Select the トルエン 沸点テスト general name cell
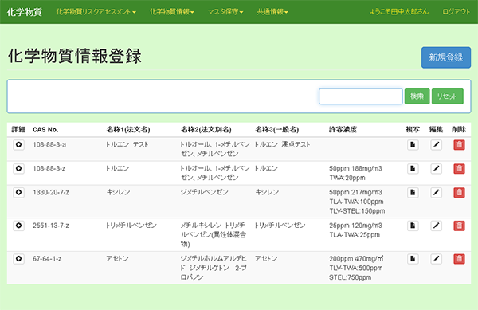 [282, 144]
